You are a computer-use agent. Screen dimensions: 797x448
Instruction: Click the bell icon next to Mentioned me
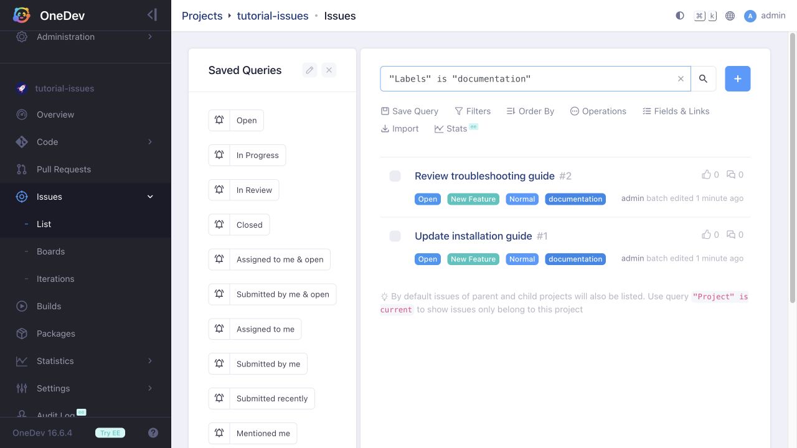(219, 434)
